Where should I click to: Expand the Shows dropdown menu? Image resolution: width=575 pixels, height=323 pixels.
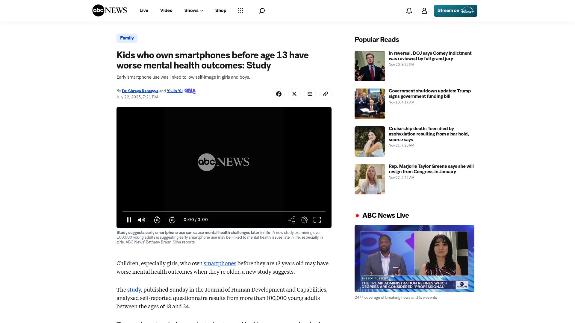click(194, 10)
